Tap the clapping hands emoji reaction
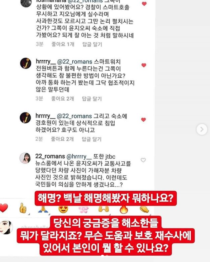Screen dimensions: 210x262 click(144, 209)
